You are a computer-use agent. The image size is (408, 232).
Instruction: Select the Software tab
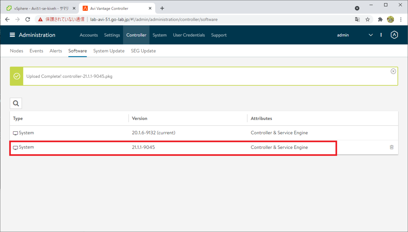click(78, 51)
